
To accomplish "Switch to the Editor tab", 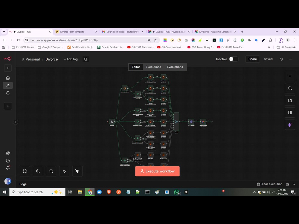I will (x=136, y=67).
